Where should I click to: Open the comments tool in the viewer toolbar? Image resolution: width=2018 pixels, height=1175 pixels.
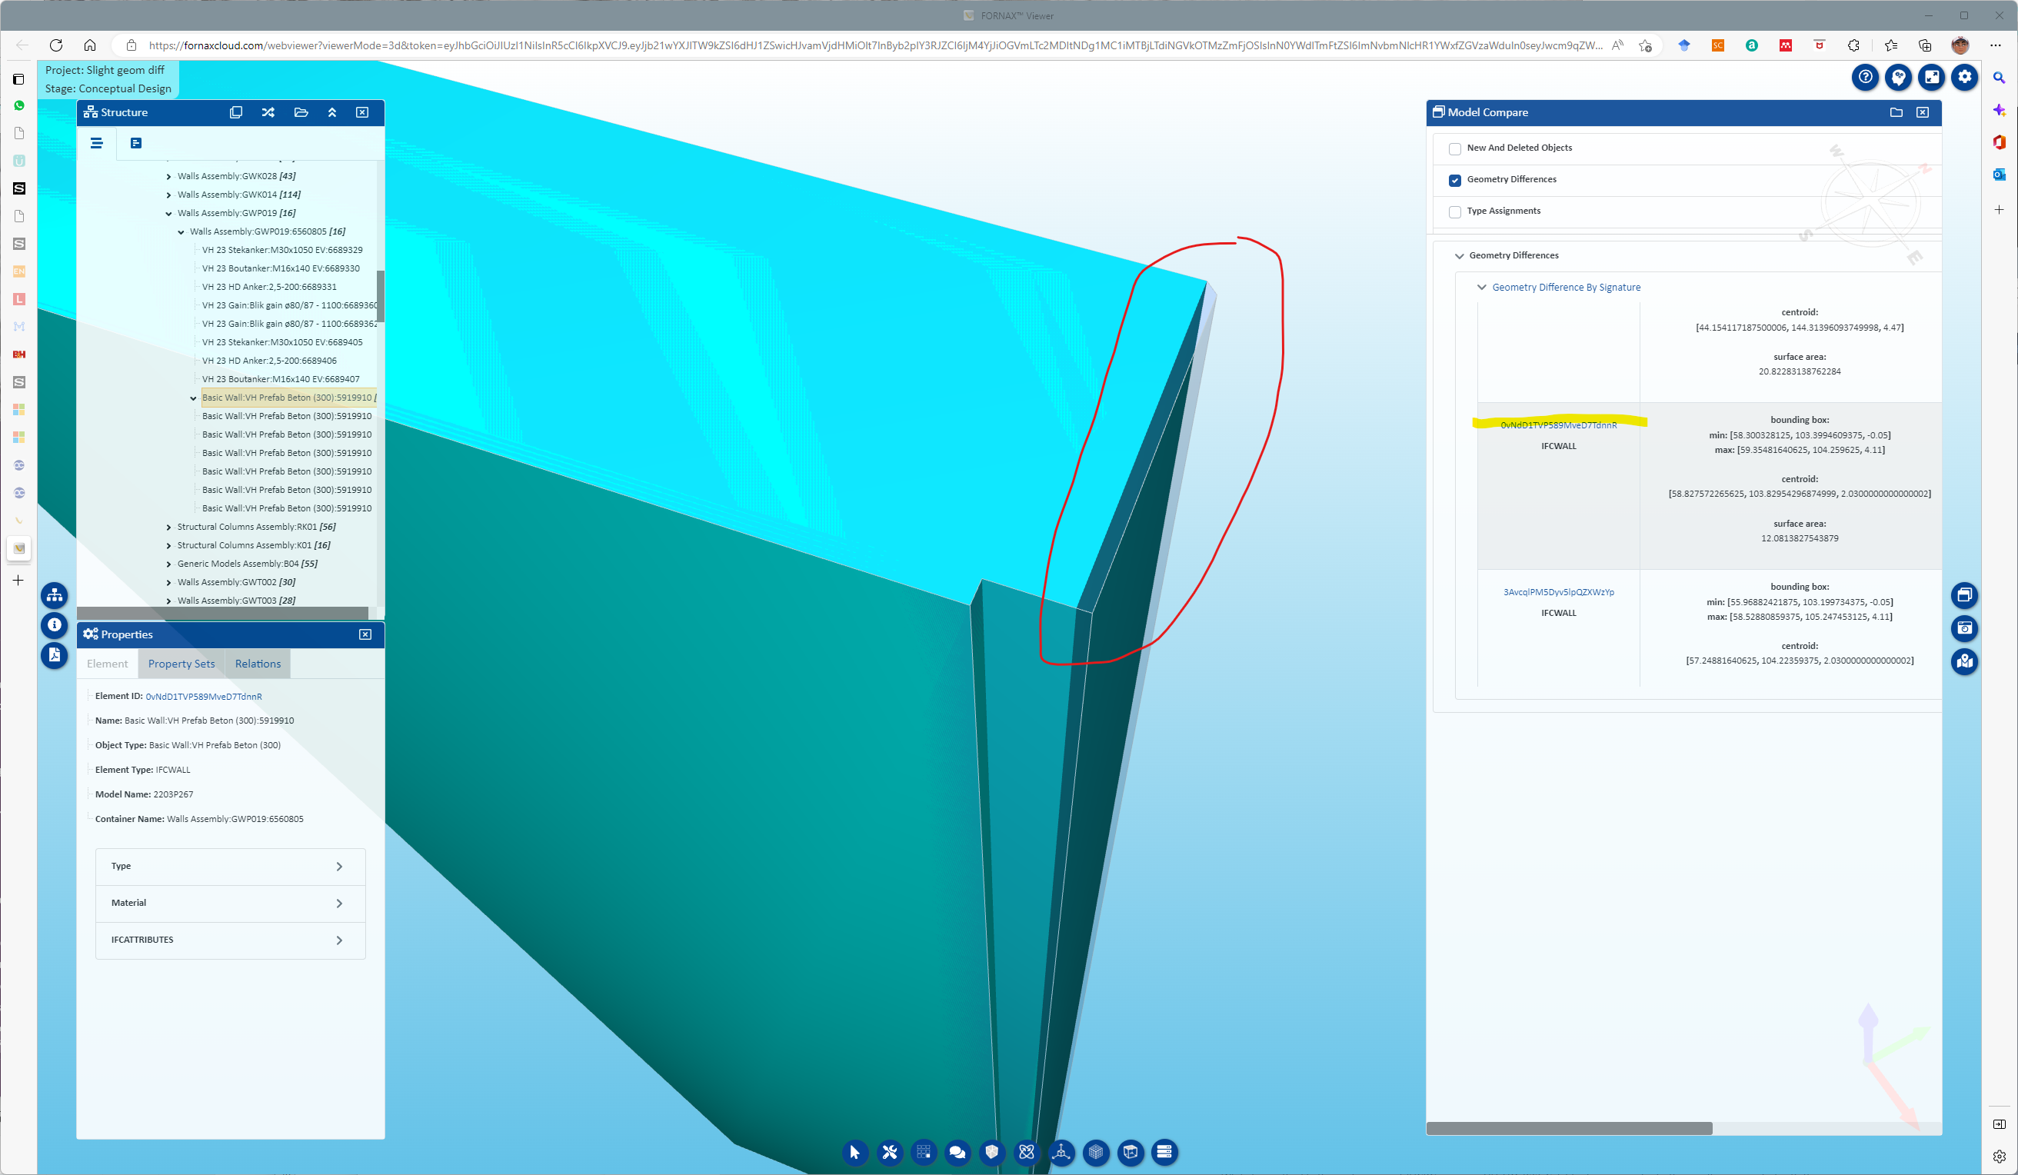click(x=957, y=1153)
